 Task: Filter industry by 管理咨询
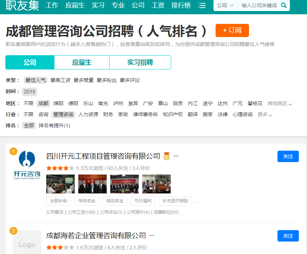point(63,115)
